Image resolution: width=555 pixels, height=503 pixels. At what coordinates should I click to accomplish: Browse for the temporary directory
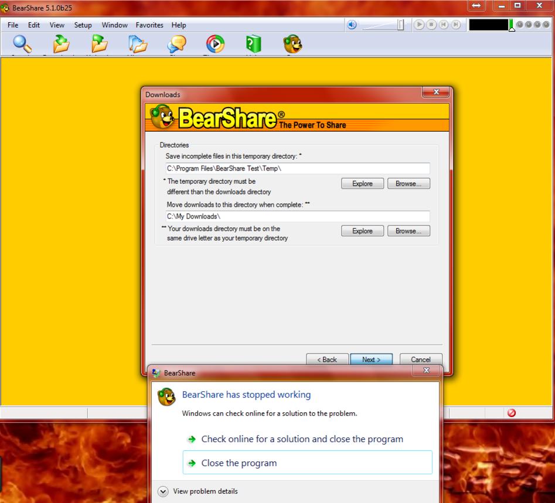coord(408,184)
